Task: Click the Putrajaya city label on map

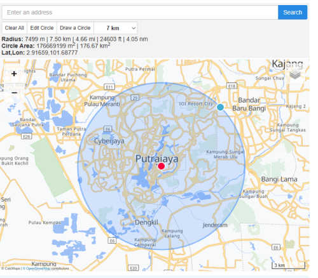Action: pos(157,159)
